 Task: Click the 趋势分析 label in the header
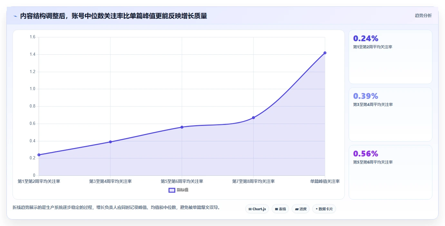pyautogui.click(x=423, y=15)
